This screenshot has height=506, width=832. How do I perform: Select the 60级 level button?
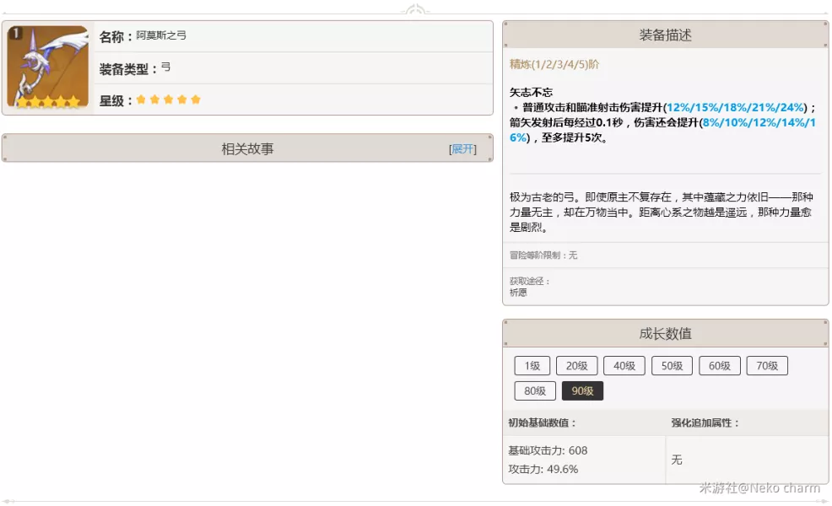point(720,366)
